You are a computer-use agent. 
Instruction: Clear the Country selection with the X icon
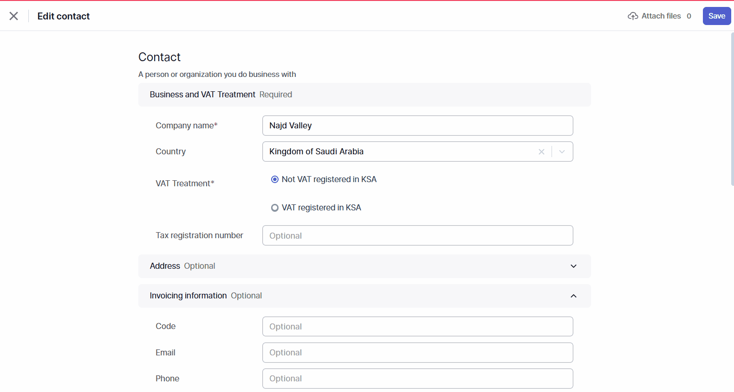point(541,152)
